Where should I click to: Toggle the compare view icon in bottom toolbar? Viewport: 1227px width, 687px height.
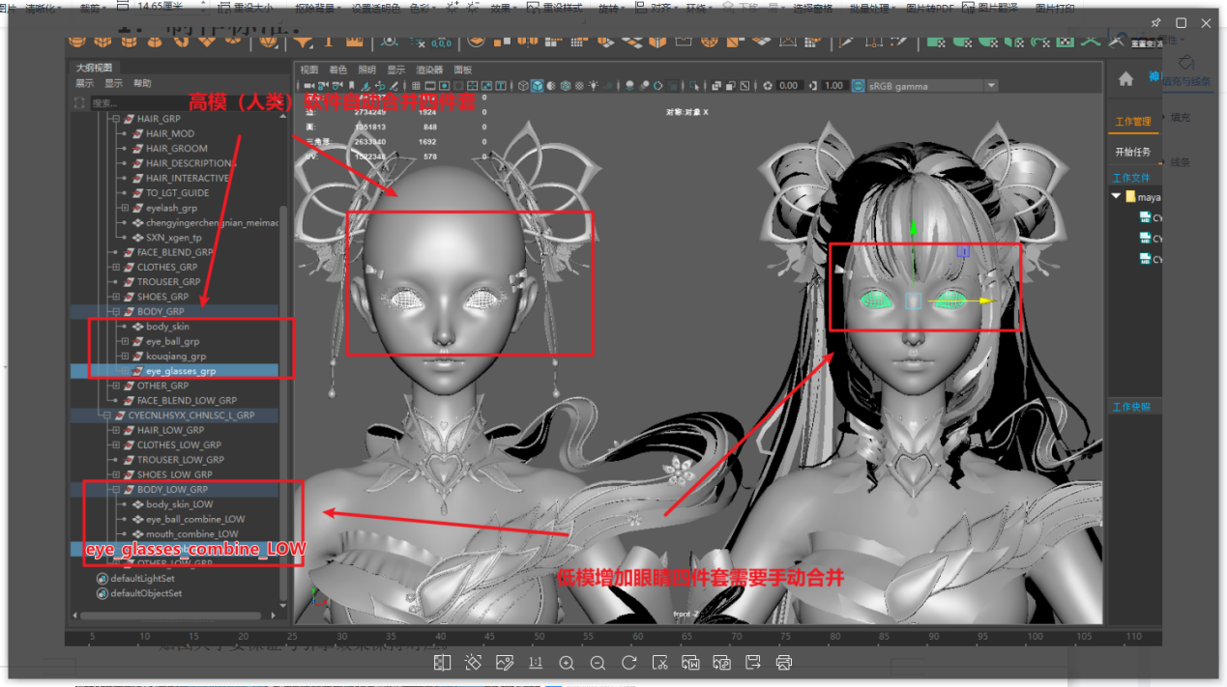(x=442, y=663)
